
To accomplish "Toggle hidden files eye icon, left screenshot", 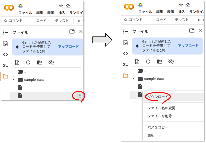I will click(51, 62).
